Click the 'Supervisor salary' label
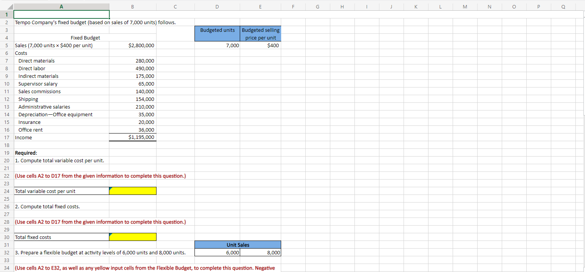 click(x=38, y=84)
